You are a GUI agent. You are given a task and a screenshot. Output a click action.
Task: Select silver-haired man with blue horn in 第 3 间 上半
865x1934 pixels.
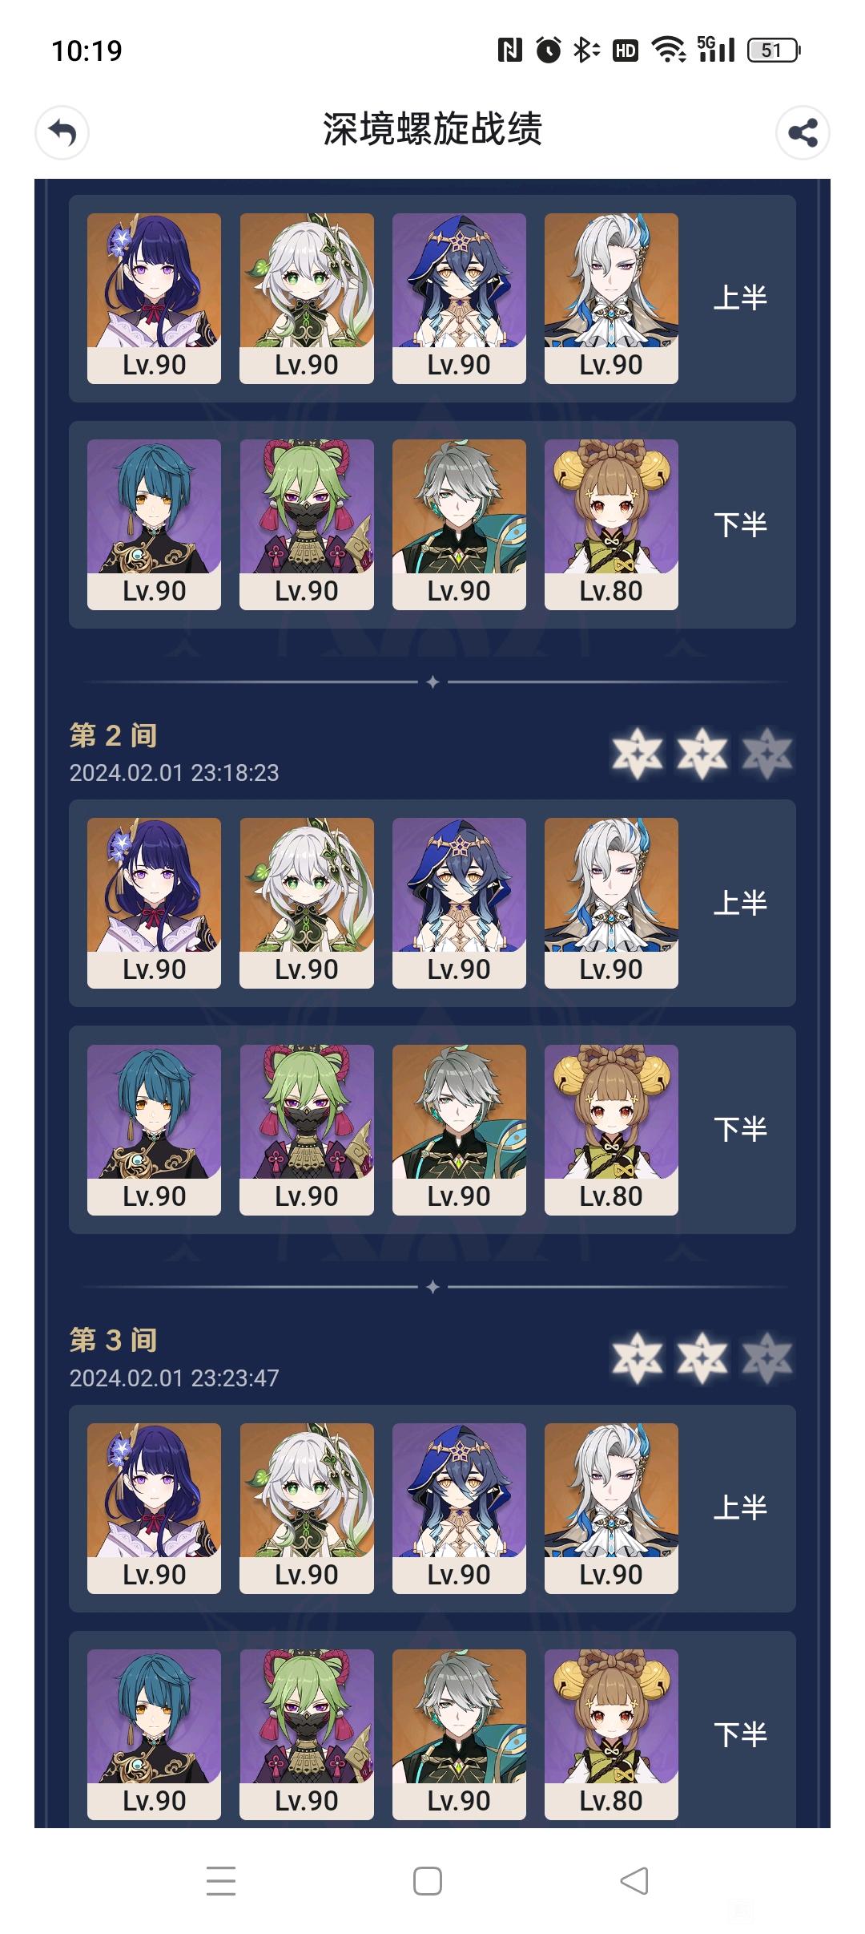click(611, 1508)
